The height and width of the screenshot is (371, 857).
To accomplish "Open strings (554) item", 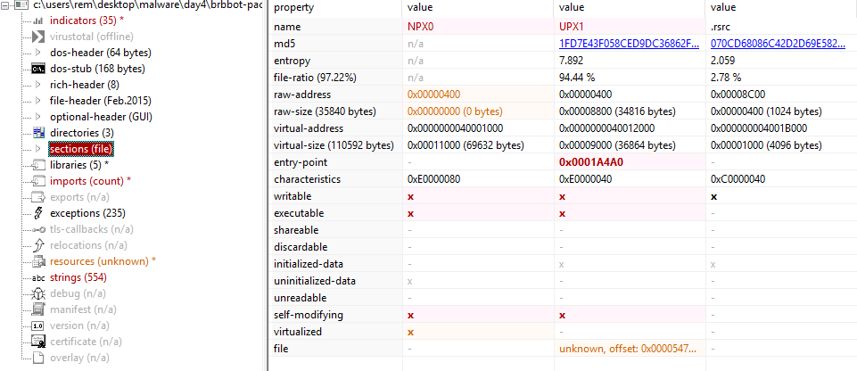I will point(78,277).
